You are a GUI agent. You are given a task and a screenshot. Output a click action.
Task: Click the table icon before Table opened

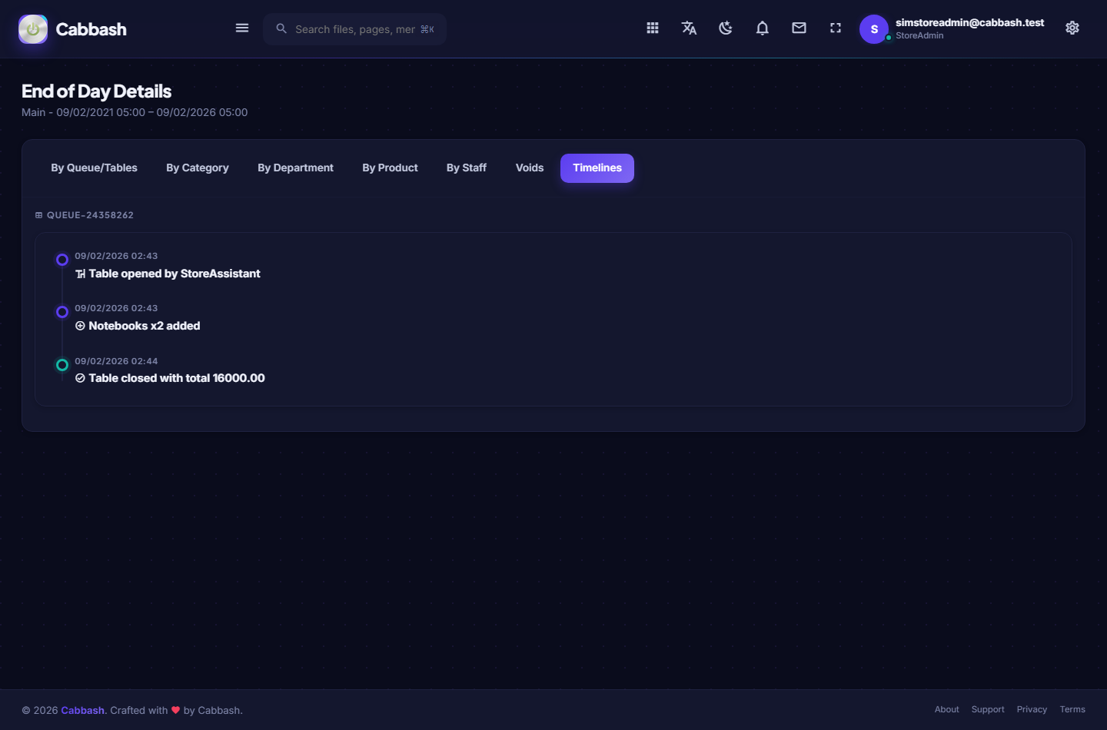point(80,274)
